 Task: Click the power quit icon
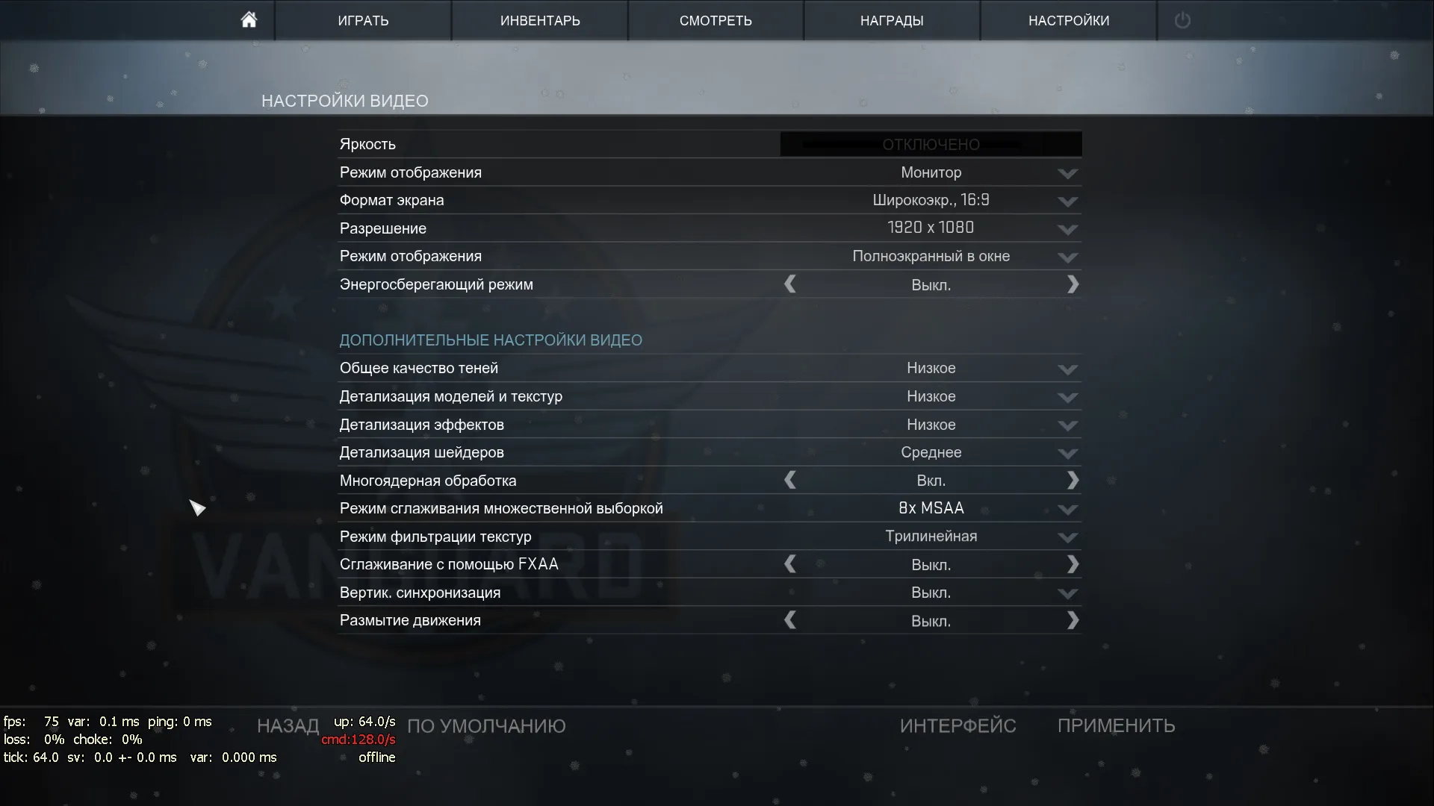[x=1182, y=20]
